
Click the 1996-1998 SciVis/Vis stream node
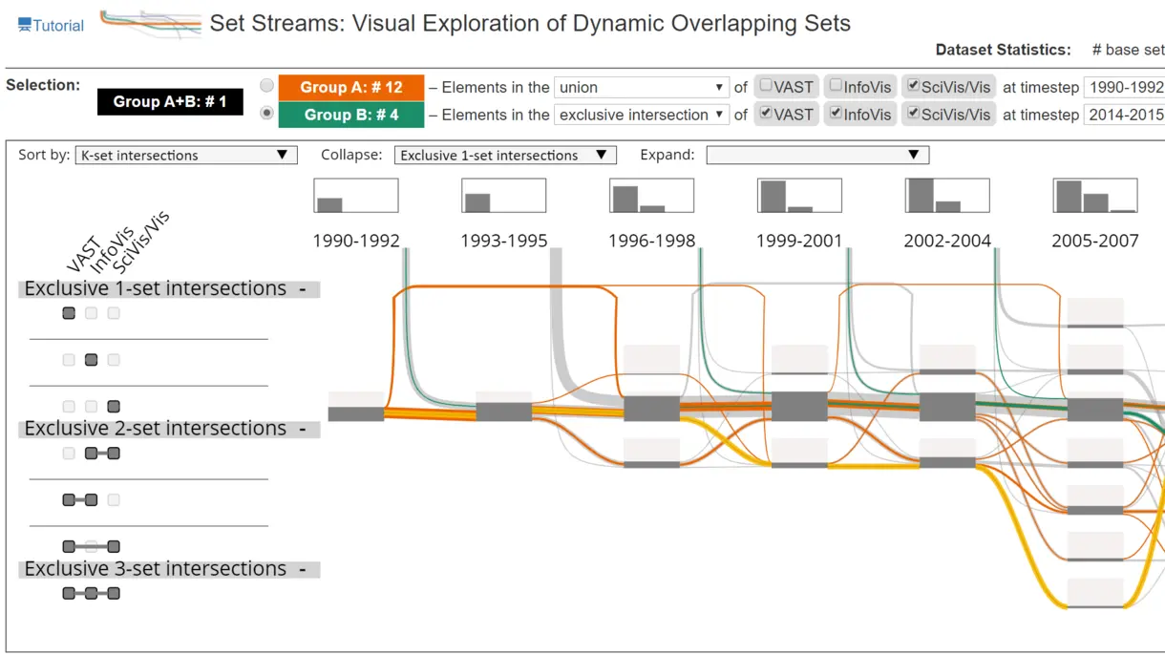point(652,409)
